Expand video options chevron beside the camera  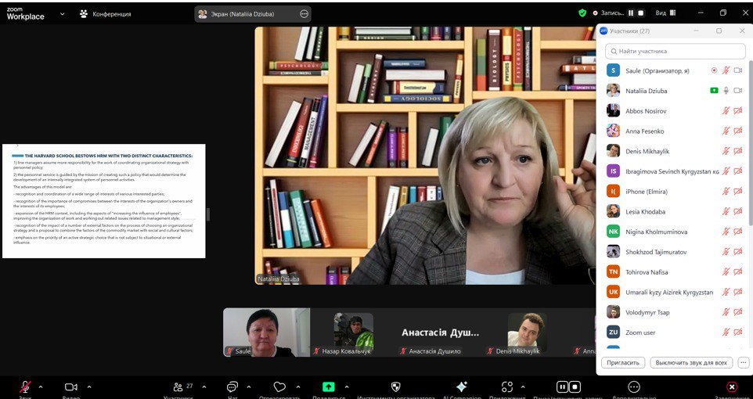89,387
